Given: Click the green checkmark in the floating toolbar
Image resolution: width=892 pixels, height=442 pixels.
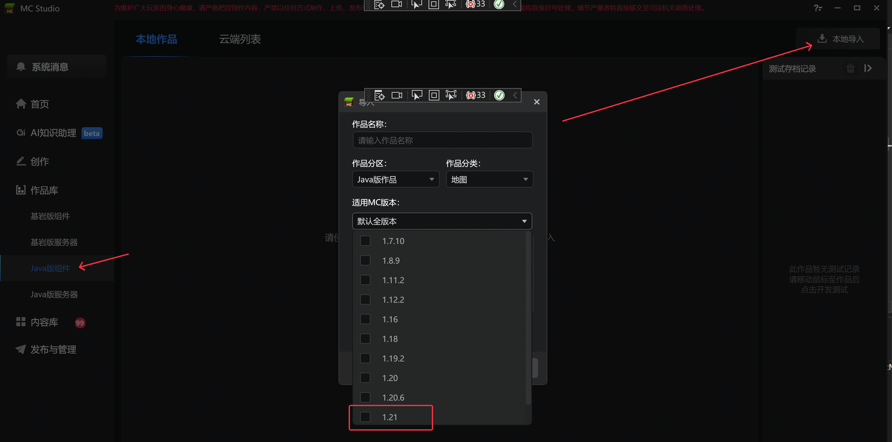Looking at the screenshot, I should point(499,95).
